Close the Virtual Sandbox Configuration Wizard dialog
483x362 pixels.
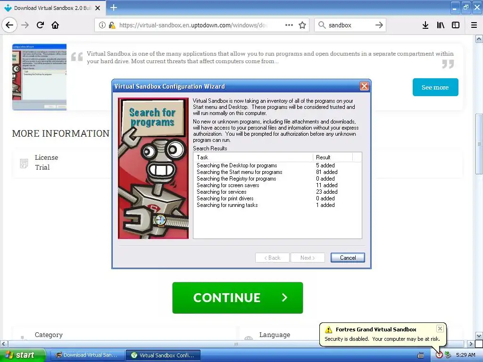click(x=364, y=86)
